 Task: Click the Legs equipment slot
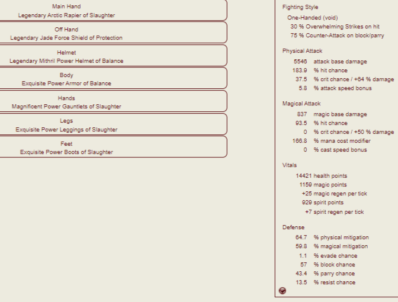66,125
